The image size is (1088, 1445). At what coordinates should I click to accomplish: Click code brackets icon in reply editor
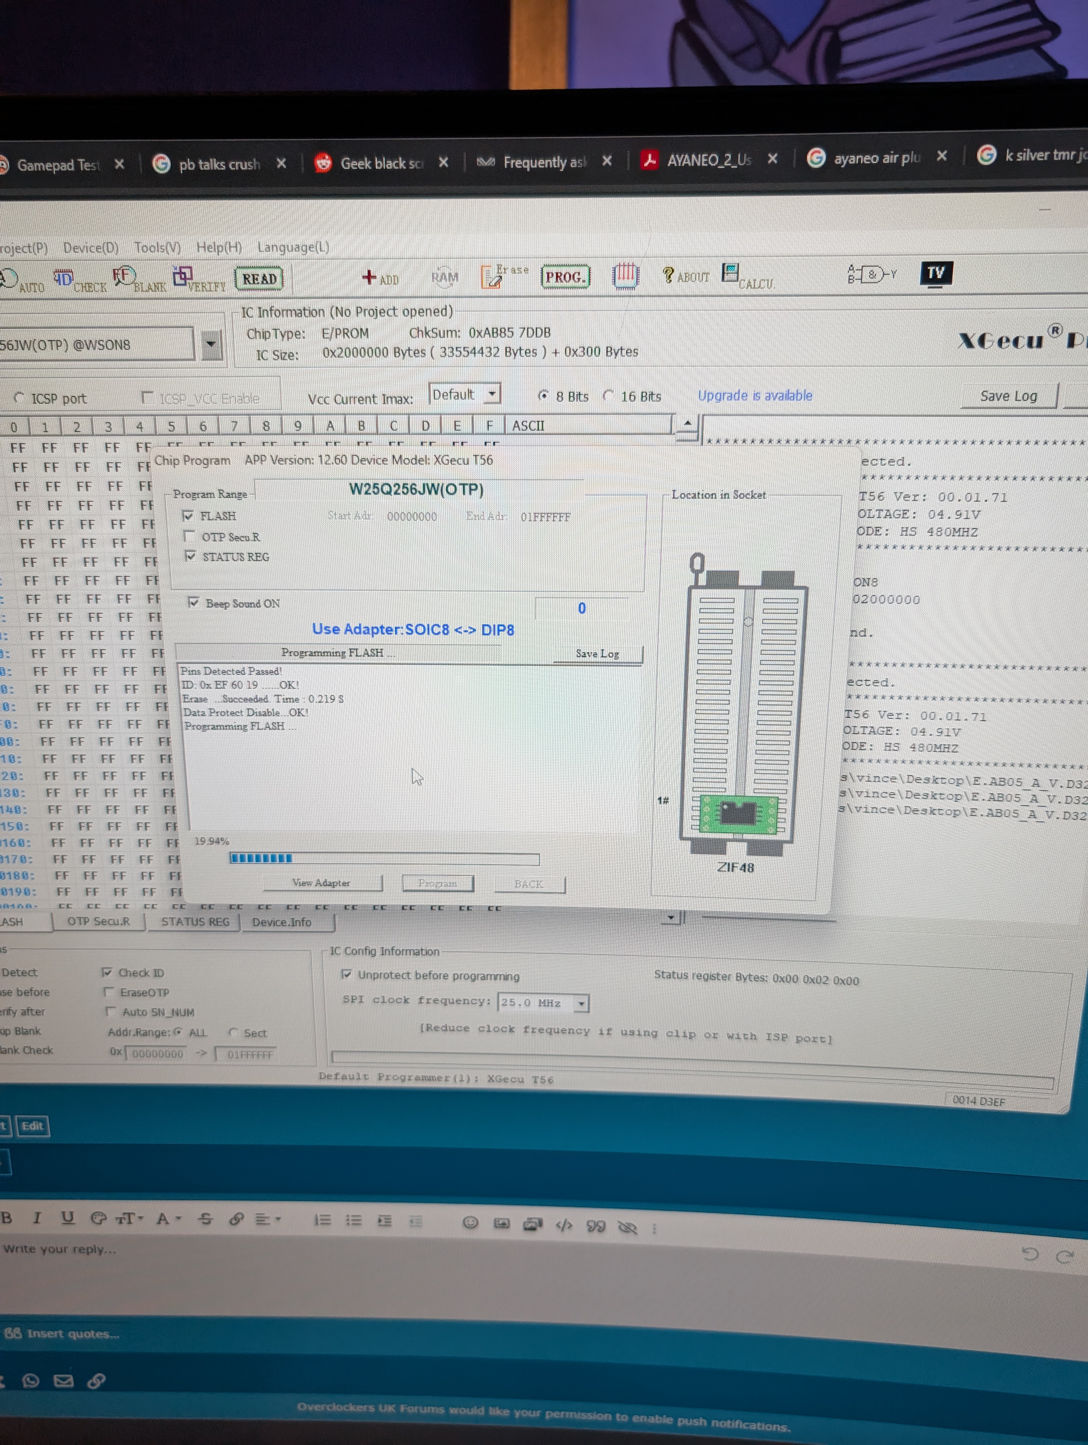[x=563, y=1225]
